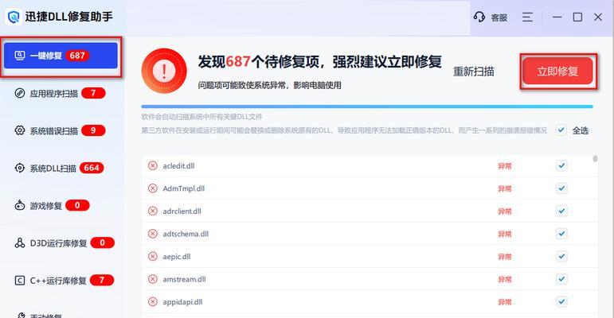The image size is (614, 318).
Task: Open the hamburger menu icon in title bar
Action: 527,17
